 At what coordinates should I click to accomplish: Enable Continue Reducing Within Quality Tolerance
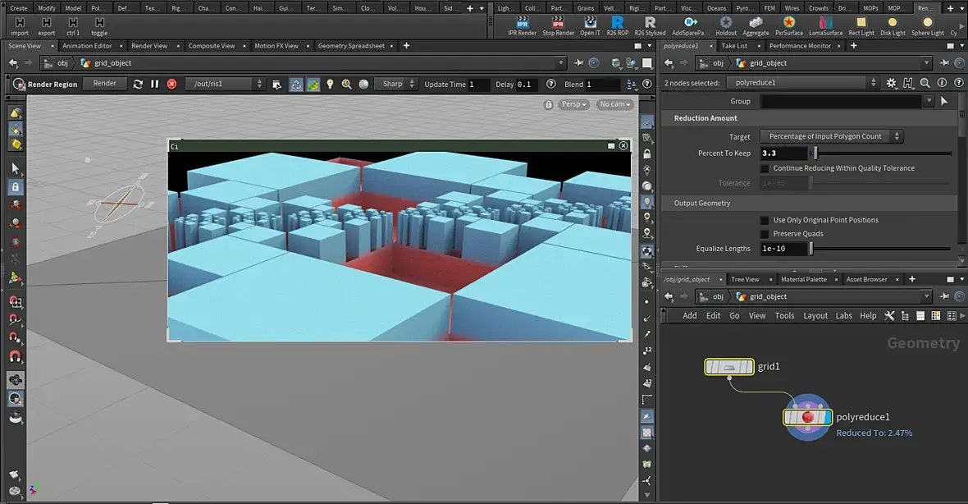click(765, 168)
